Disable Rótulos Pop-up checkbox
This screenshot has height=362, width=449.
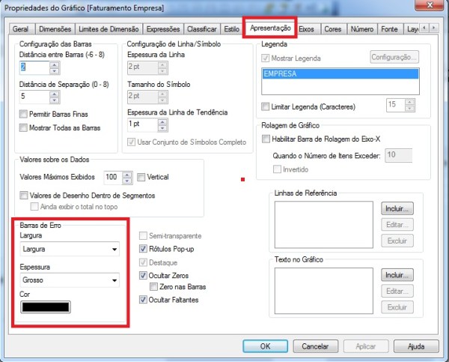[144, 248]
